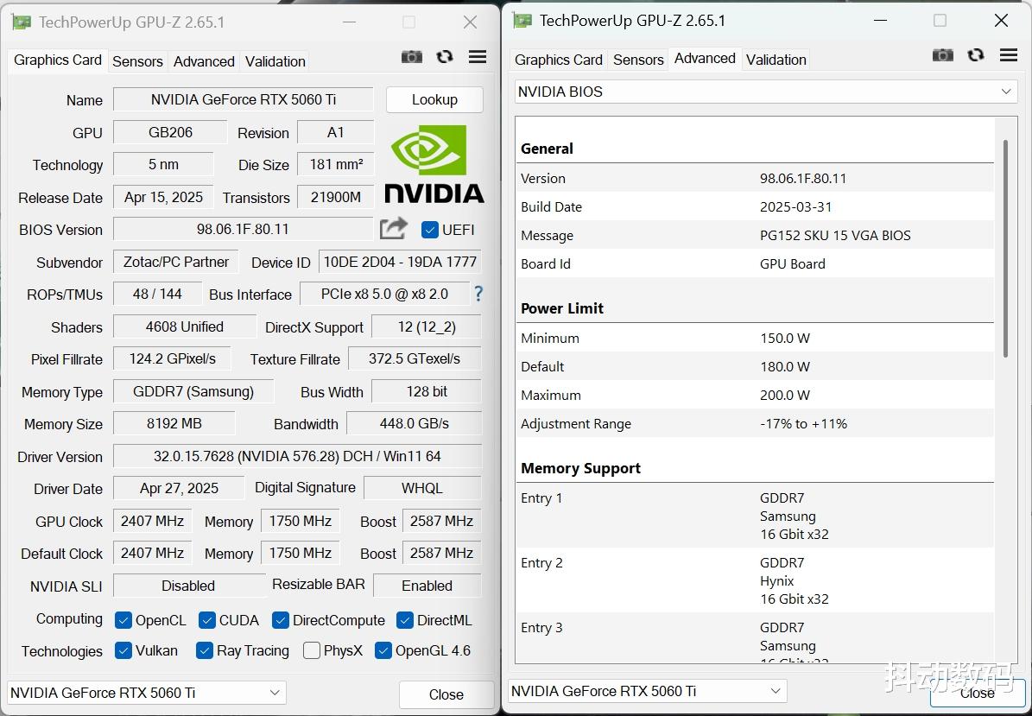This screenshot has width=1032, height=716.
Task: Toggle the Vulkan checkbox
Action: [x=123, y=650]
